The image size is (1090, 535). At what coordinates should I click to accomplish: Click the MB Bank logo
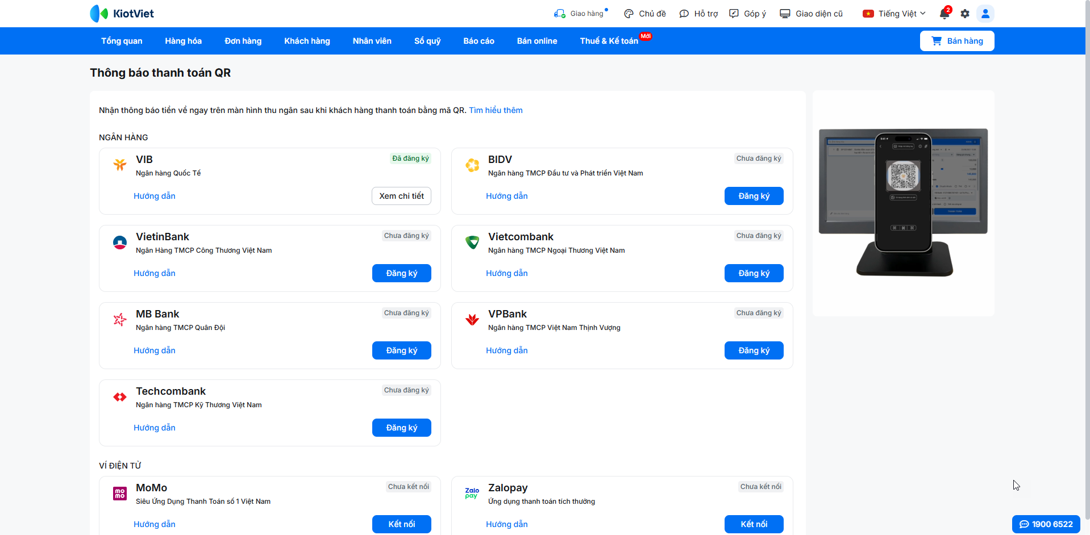[x=120, y=320]
